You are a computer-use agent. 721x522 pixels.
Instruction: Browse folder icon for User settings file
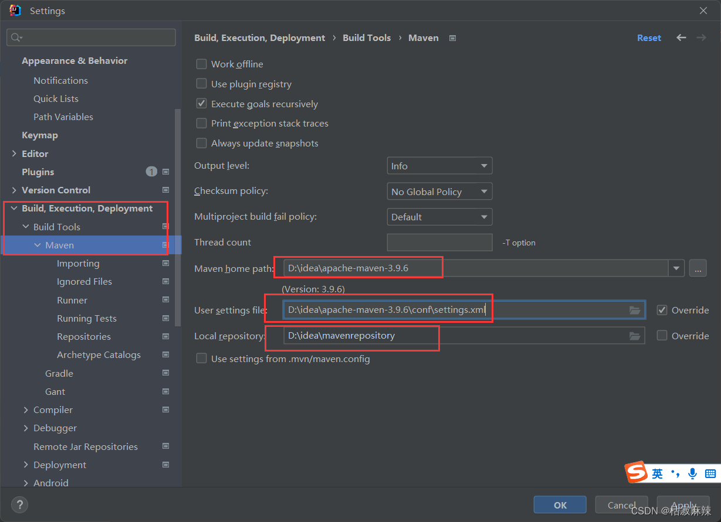(x=635, y=310)
